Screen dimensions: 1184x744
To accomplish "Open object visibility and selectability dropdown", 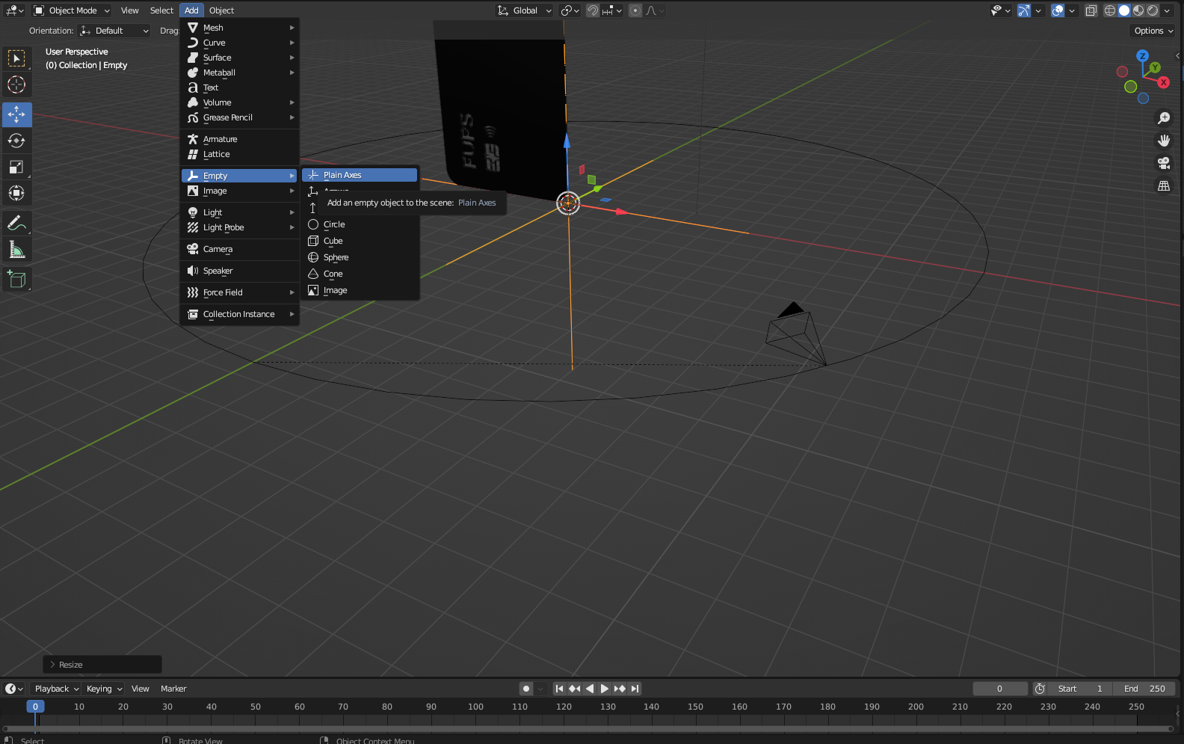I will click(1000, 10).
